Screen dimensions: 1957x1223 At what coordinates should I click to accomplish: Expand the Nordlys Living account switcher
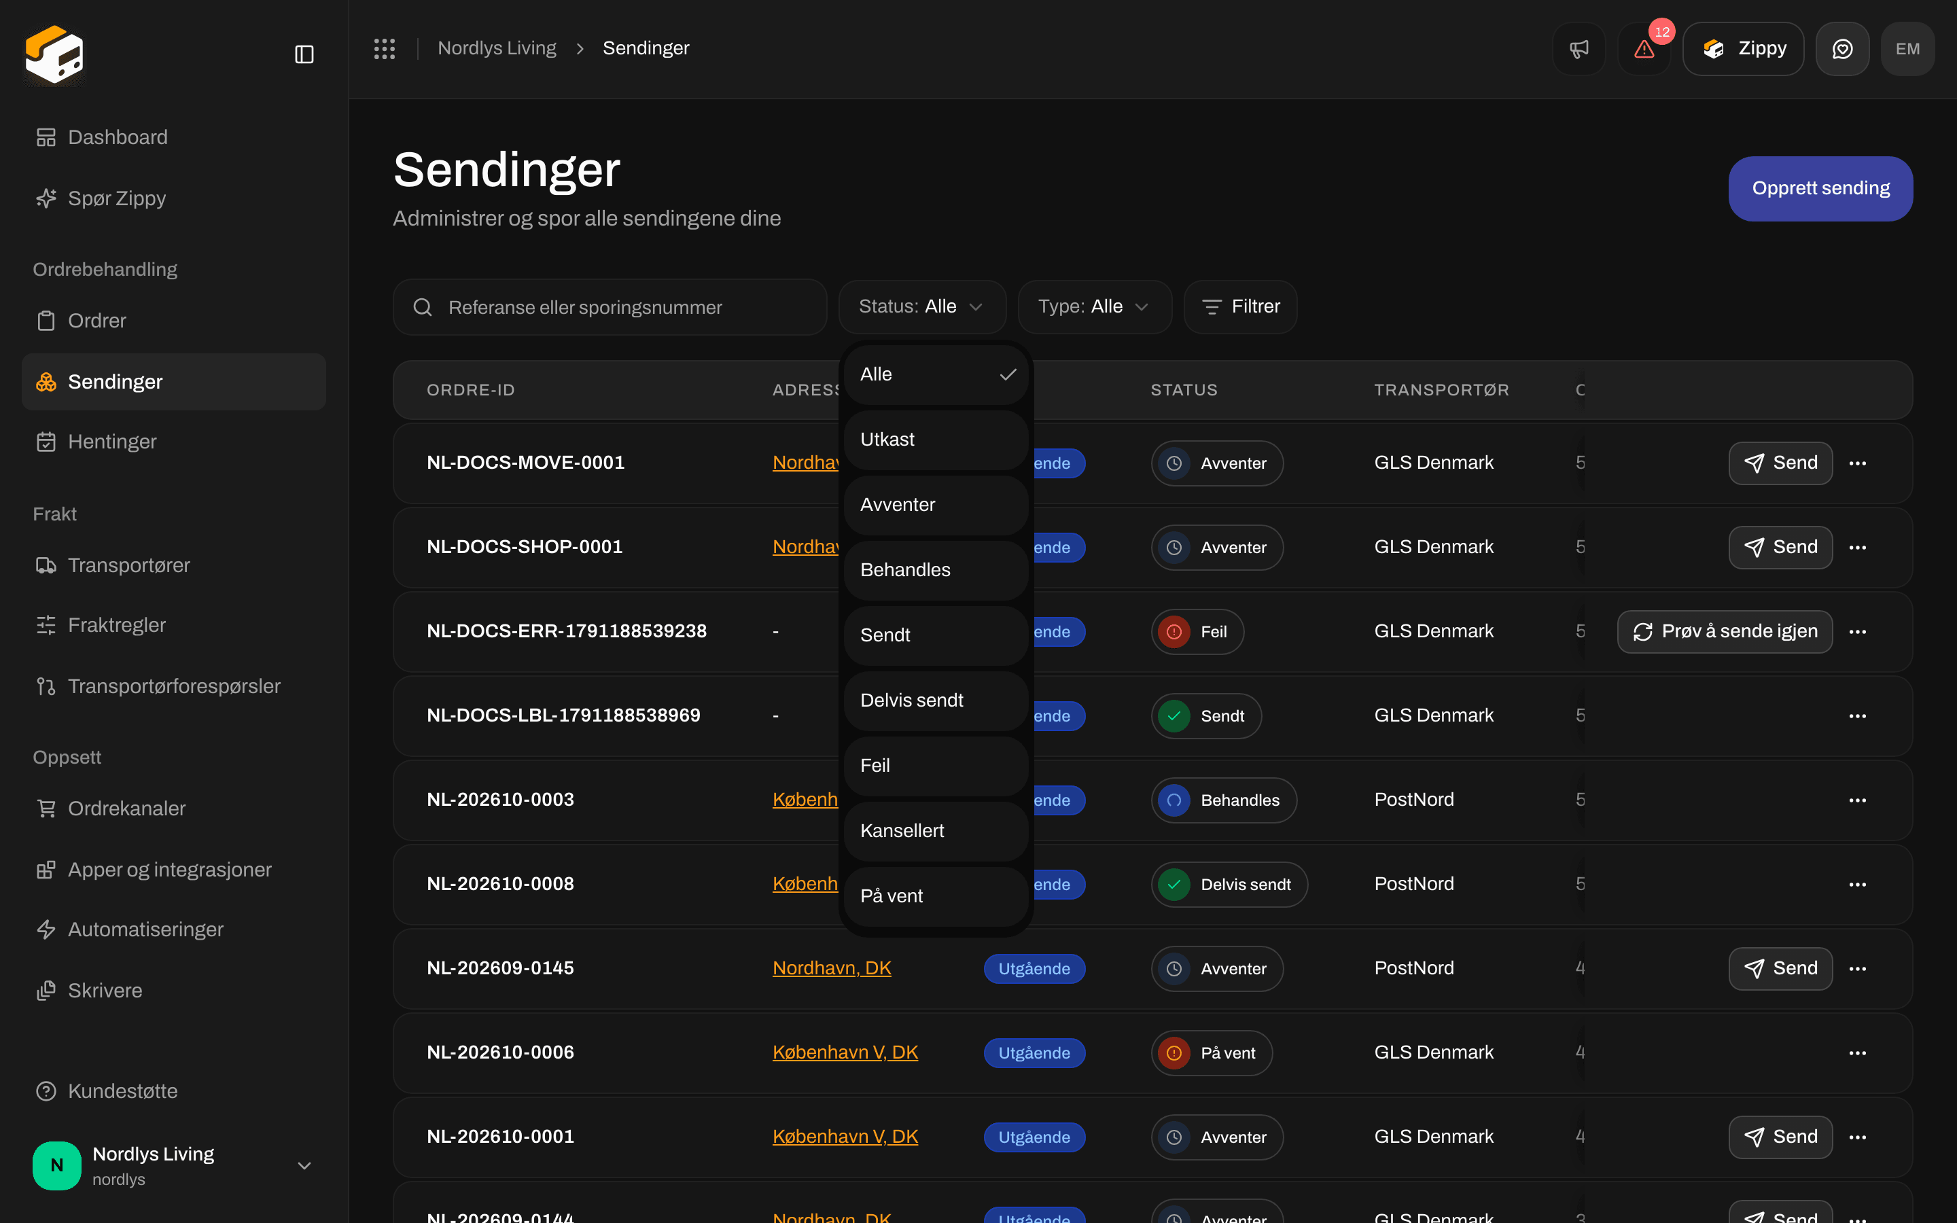click(174, 1165)
